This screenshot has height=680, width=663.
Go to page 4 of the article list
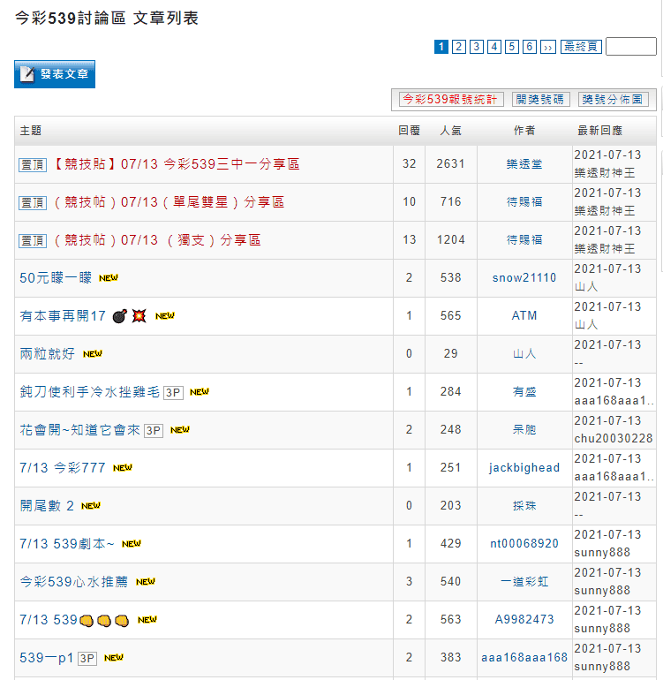[494, 47]
